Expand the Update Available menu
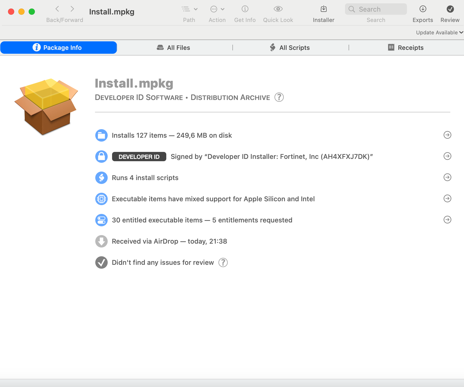This screenshot has height=387, width=464. pyautogui.click(x=439, y=33)
